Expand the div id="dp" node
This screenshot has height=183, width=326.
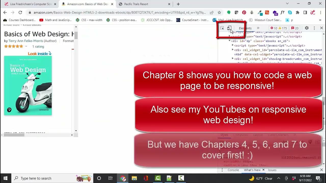229,41
